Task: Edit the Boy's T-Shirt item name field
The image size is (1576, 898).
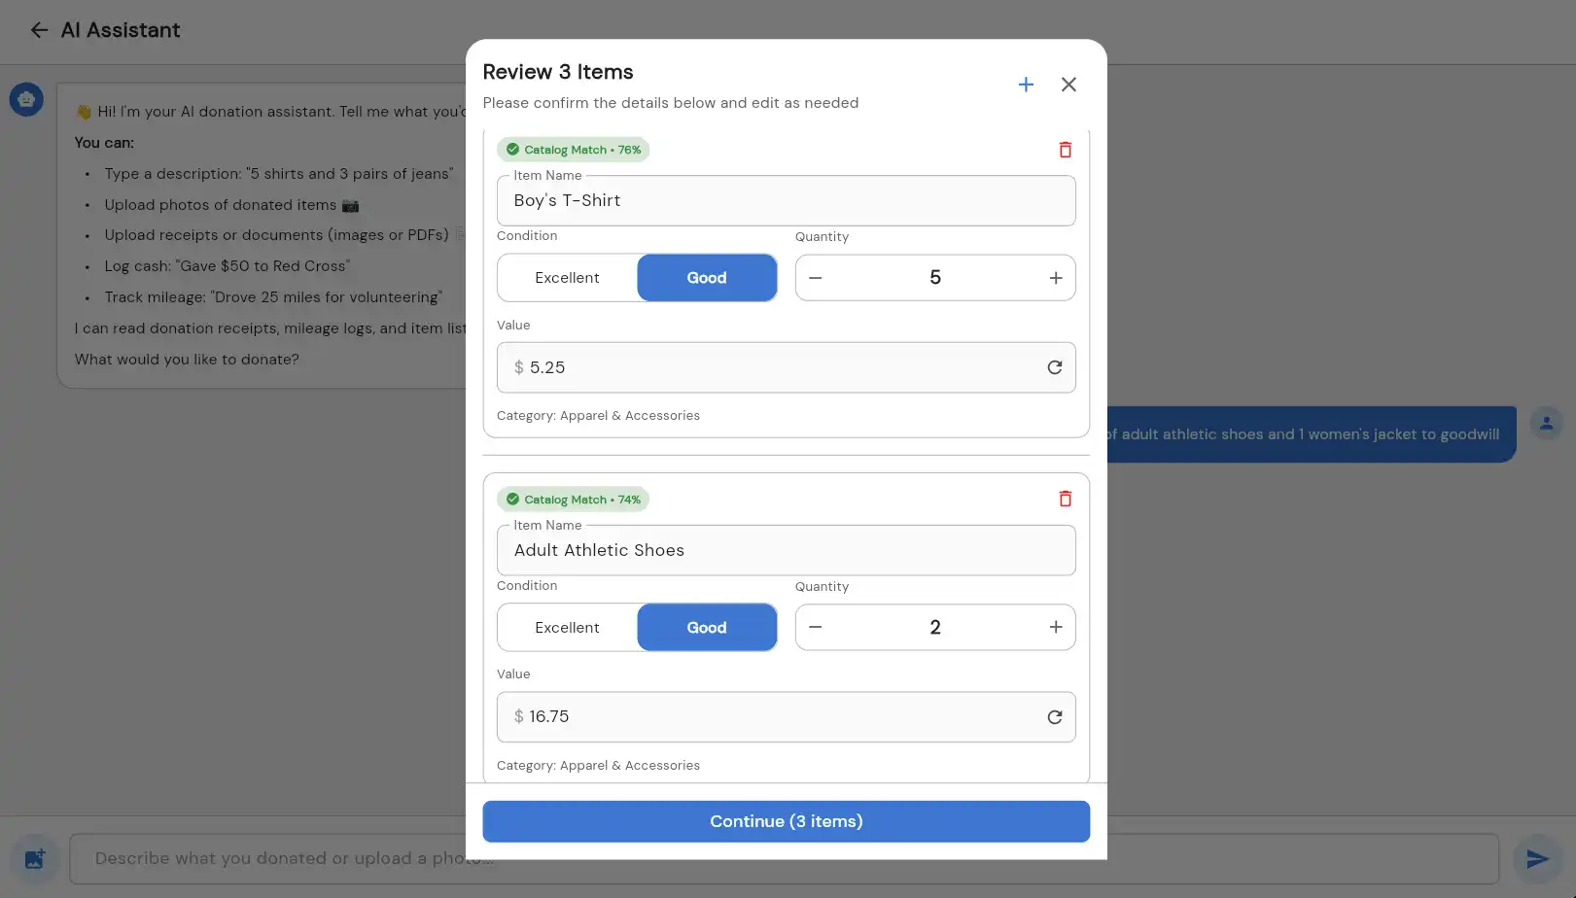Action: point(785,201)
